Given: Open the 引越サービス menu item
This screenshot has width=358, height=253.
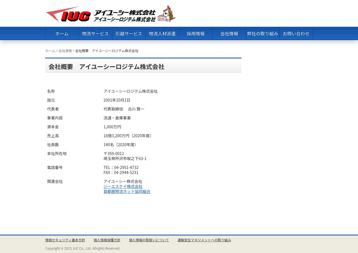Looking at the screenshot, I should 129,34.
